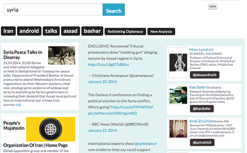Click the text '— Christiane Amanpour (@camanpour)'
This screenshot has width=247, height=153.
(121, 76)
